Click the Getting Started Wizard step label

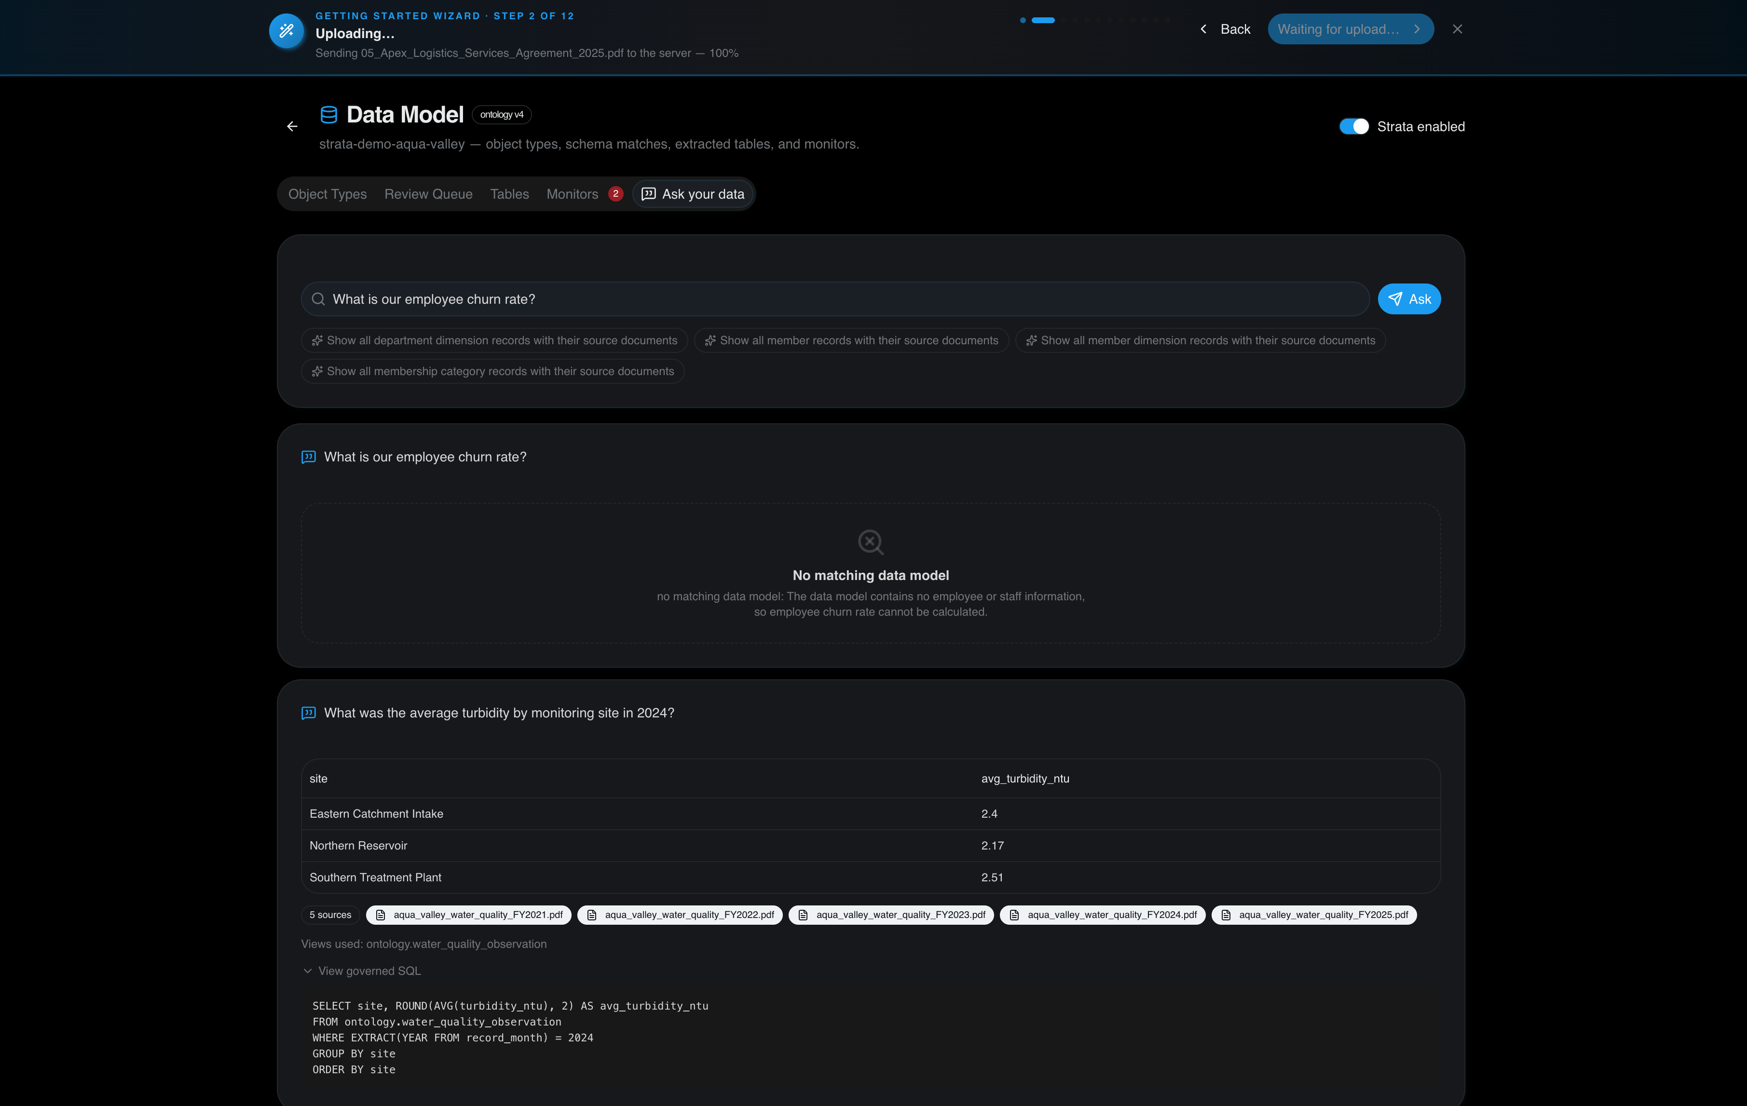[445, 15]
